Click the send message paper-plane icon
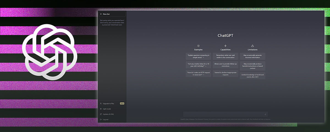Screen dimensions: 330x132 point(265,114)
